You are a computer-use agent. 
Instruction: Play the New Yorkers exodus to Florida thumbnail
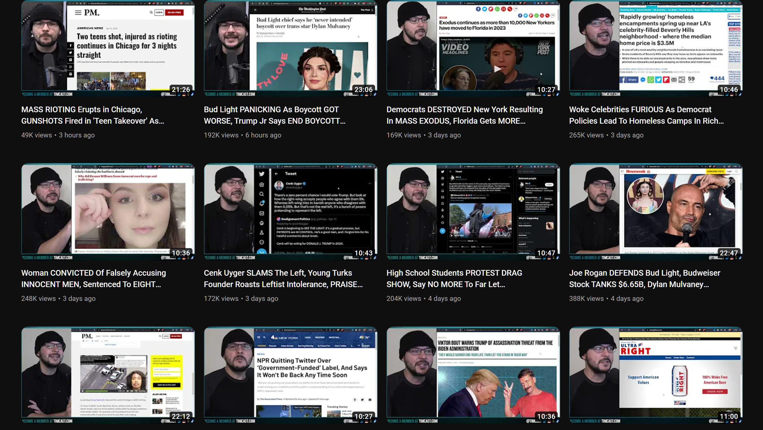[x=473, y=49]
